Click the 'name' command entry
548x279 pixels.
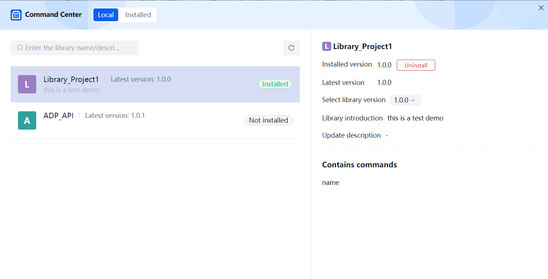[331, 182]
